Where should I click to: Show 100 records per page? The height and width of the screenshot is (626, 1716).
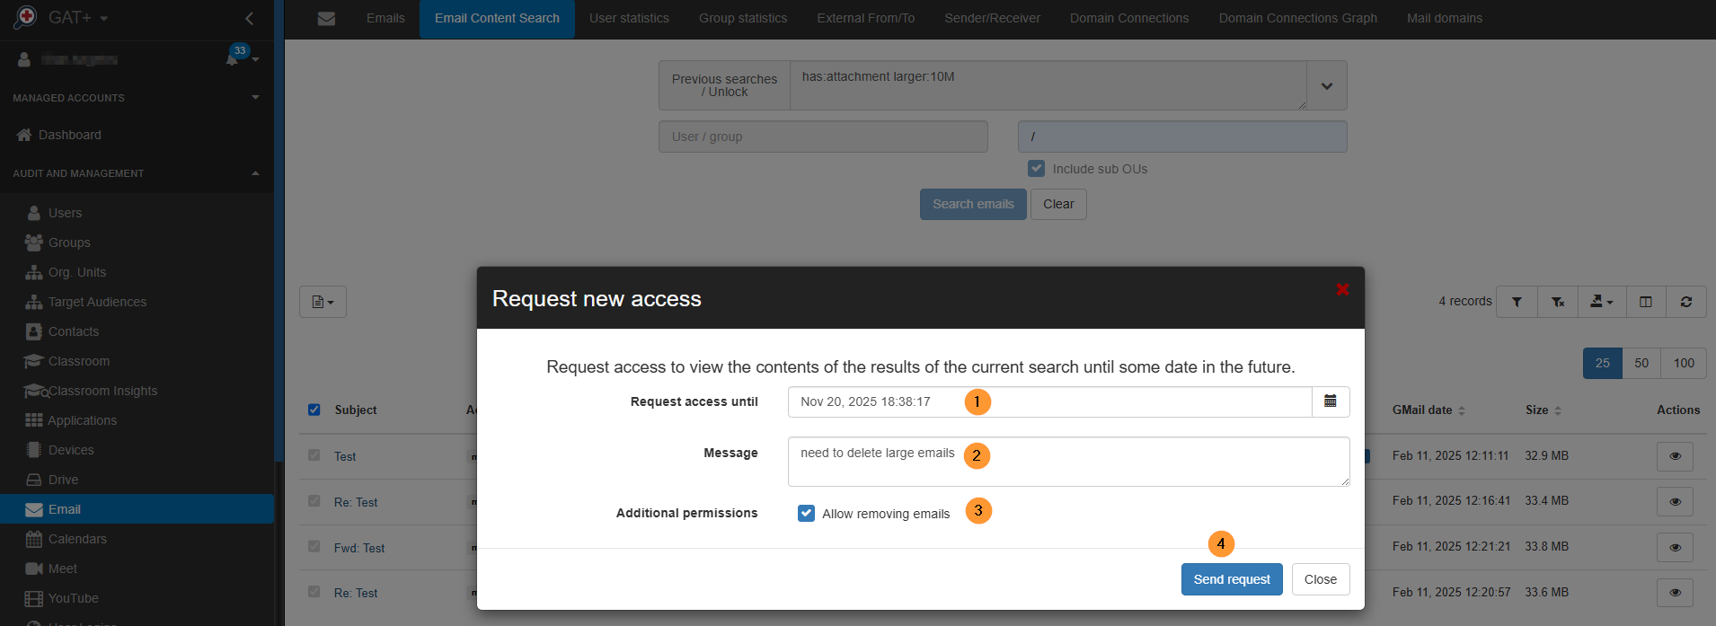[x=1683, y=363]
